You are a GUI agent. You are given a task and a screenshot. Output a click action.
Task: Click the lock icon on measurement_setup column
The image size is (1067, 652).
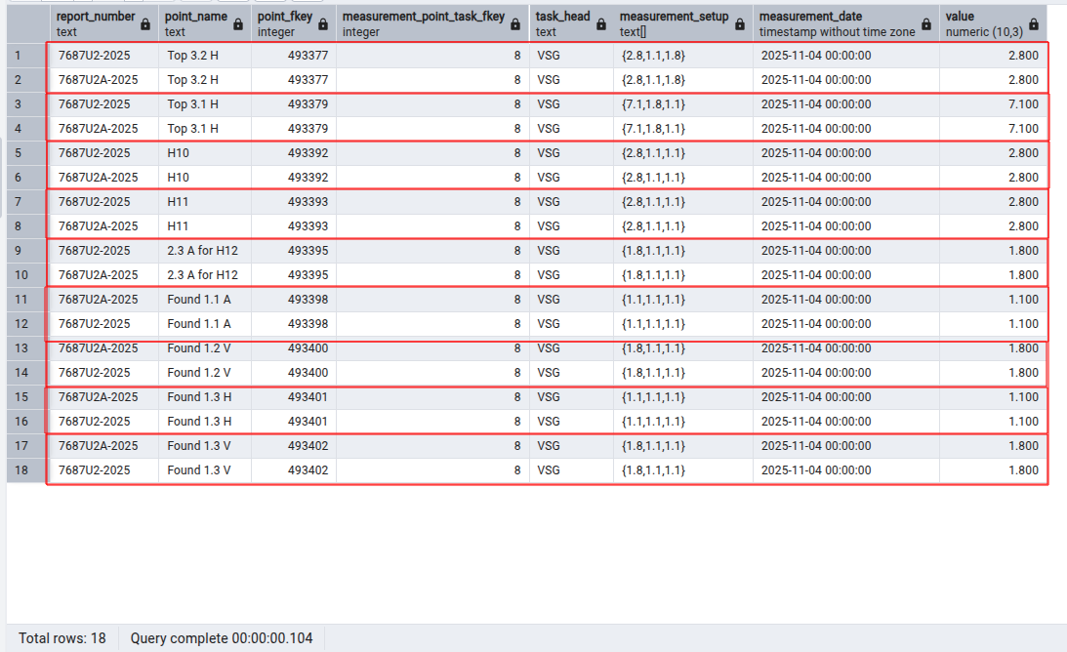(739, 24)
